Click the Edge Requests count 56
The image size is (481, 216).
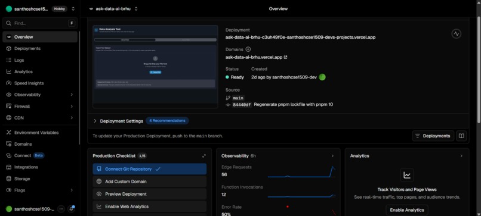tap(224, 175)
